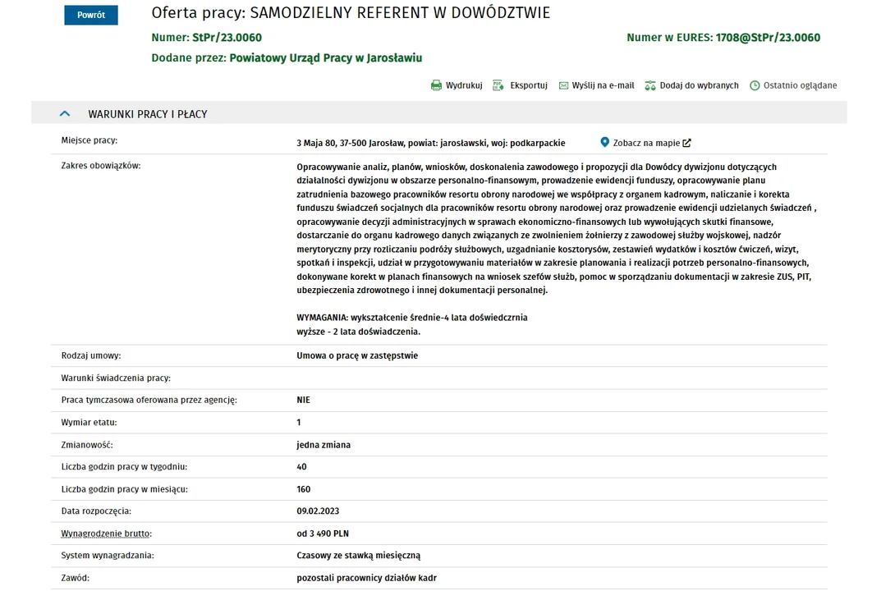This screenshot has height=591, width=872.
Task: Click the EURES number 1708@StPr/23.0060
Action: 768,37
